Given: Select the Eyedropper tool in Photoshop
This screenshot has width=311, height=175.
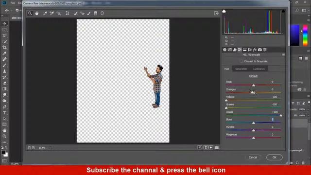Looking at the screenshot, I should 4,53.
